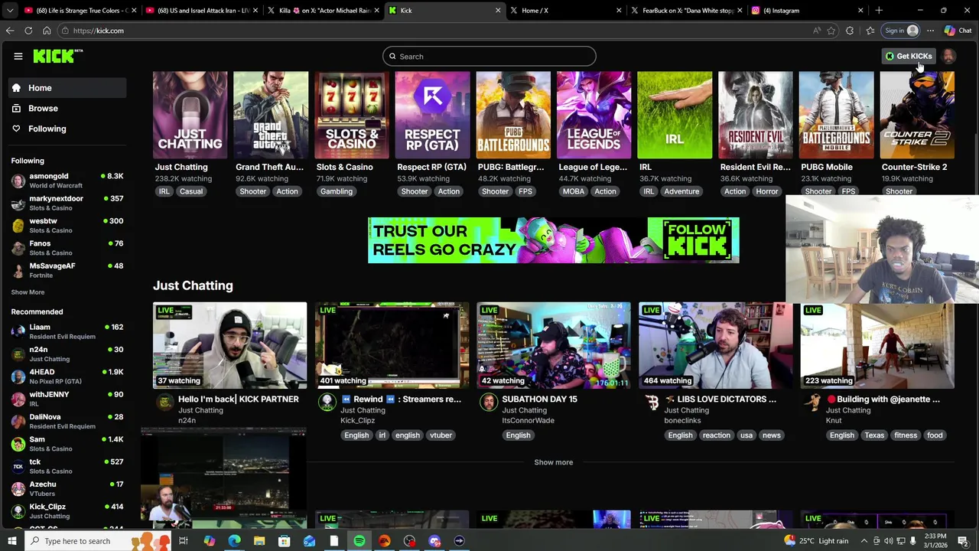This screenshot has height=551, width=979.
Task: Click vtuber tag under Rewind stream
Action: tap(441, 435)
